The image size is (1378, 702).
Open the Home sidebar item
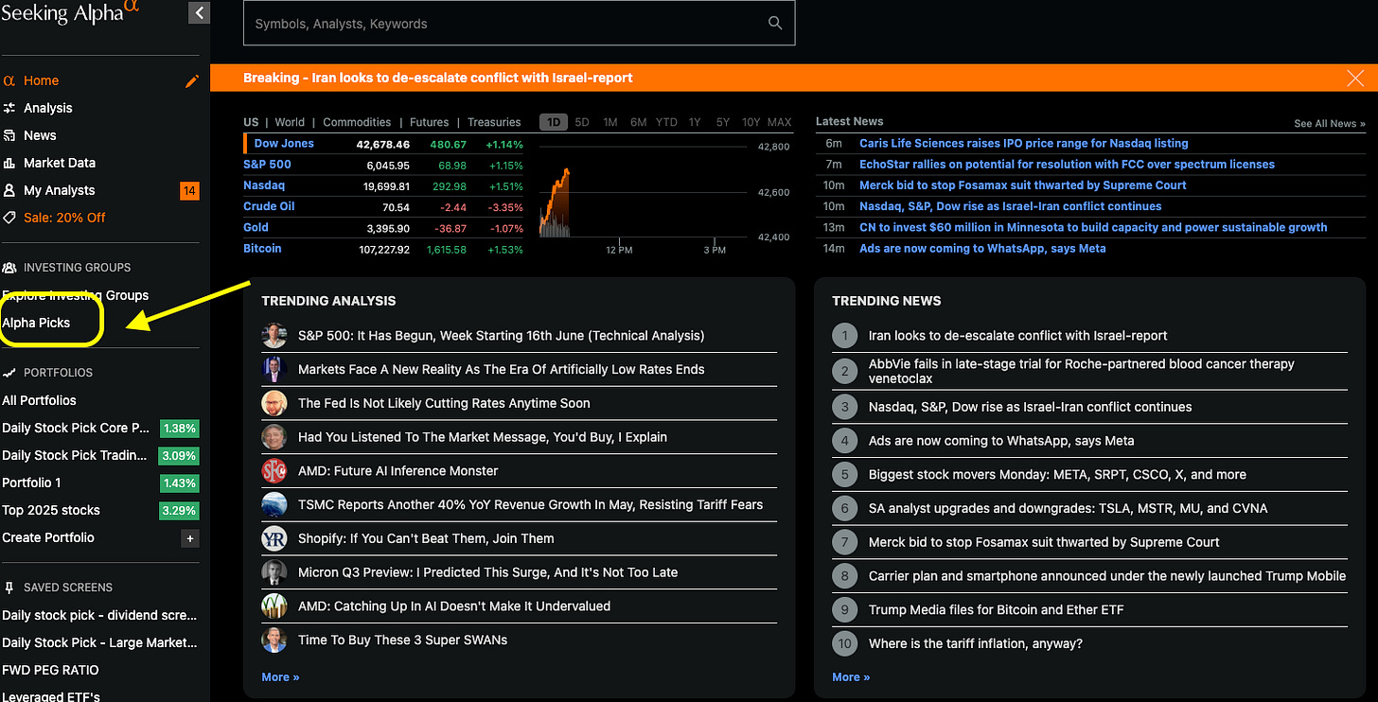pyautogui.click(x=42, y=81)
